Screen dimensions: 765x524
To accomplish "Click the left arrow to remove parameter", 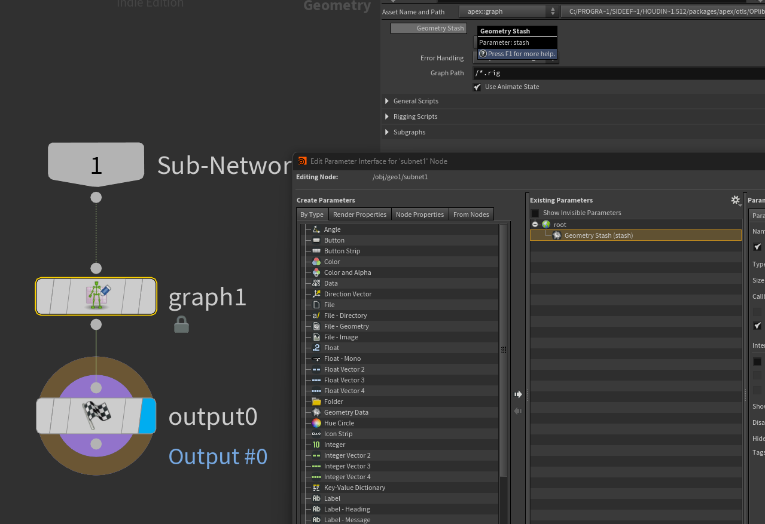I will point(518,411).
